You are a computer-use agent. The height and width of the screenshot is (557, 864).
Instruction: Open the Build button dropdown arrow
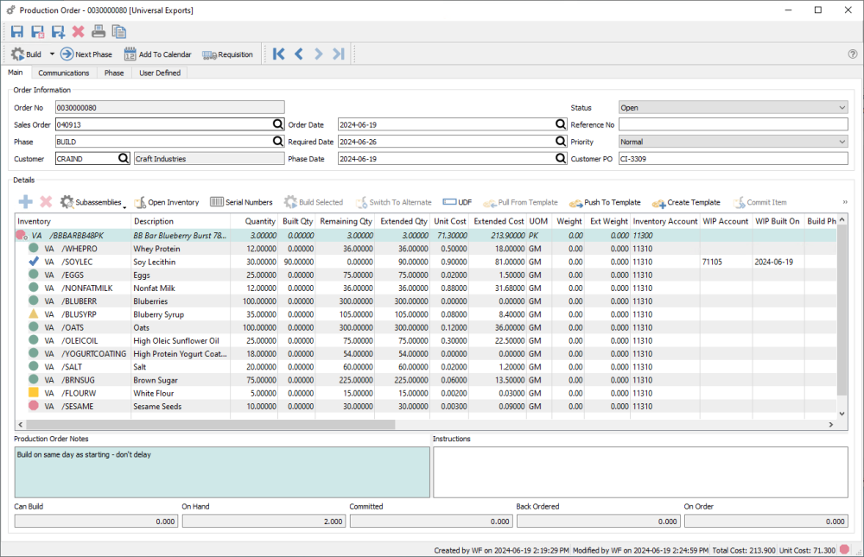(52, 54)
